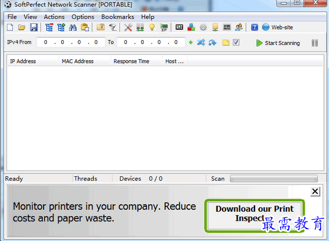This screenshot has width=329, height=241.
Task: Click the Threads status label
Action: tap(85, 178)
